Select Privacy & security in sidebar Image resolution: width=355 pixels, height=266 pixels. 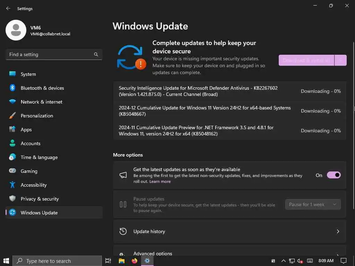point(54,198)
